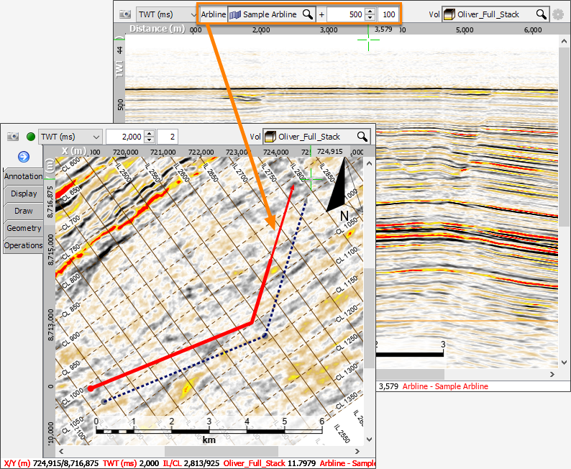571x469 pixels.
Task: Search volumes with magnifier in map view
Action: coord(362,137)
